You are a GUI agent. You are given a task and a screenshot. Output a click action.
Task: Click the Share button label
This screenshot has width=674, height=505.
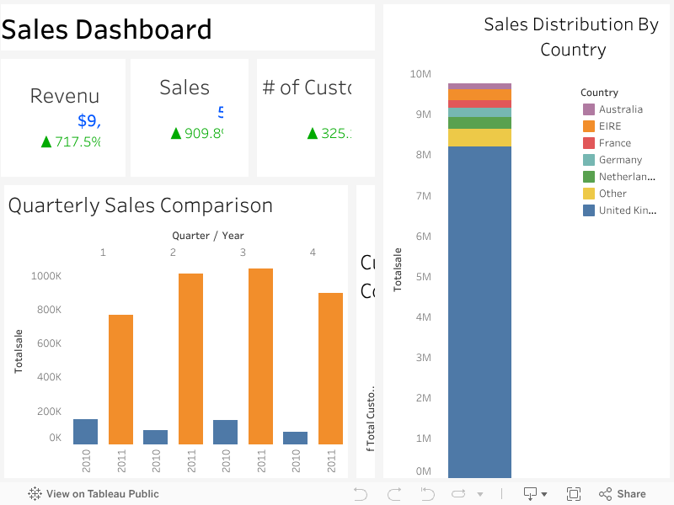point(630,493)
